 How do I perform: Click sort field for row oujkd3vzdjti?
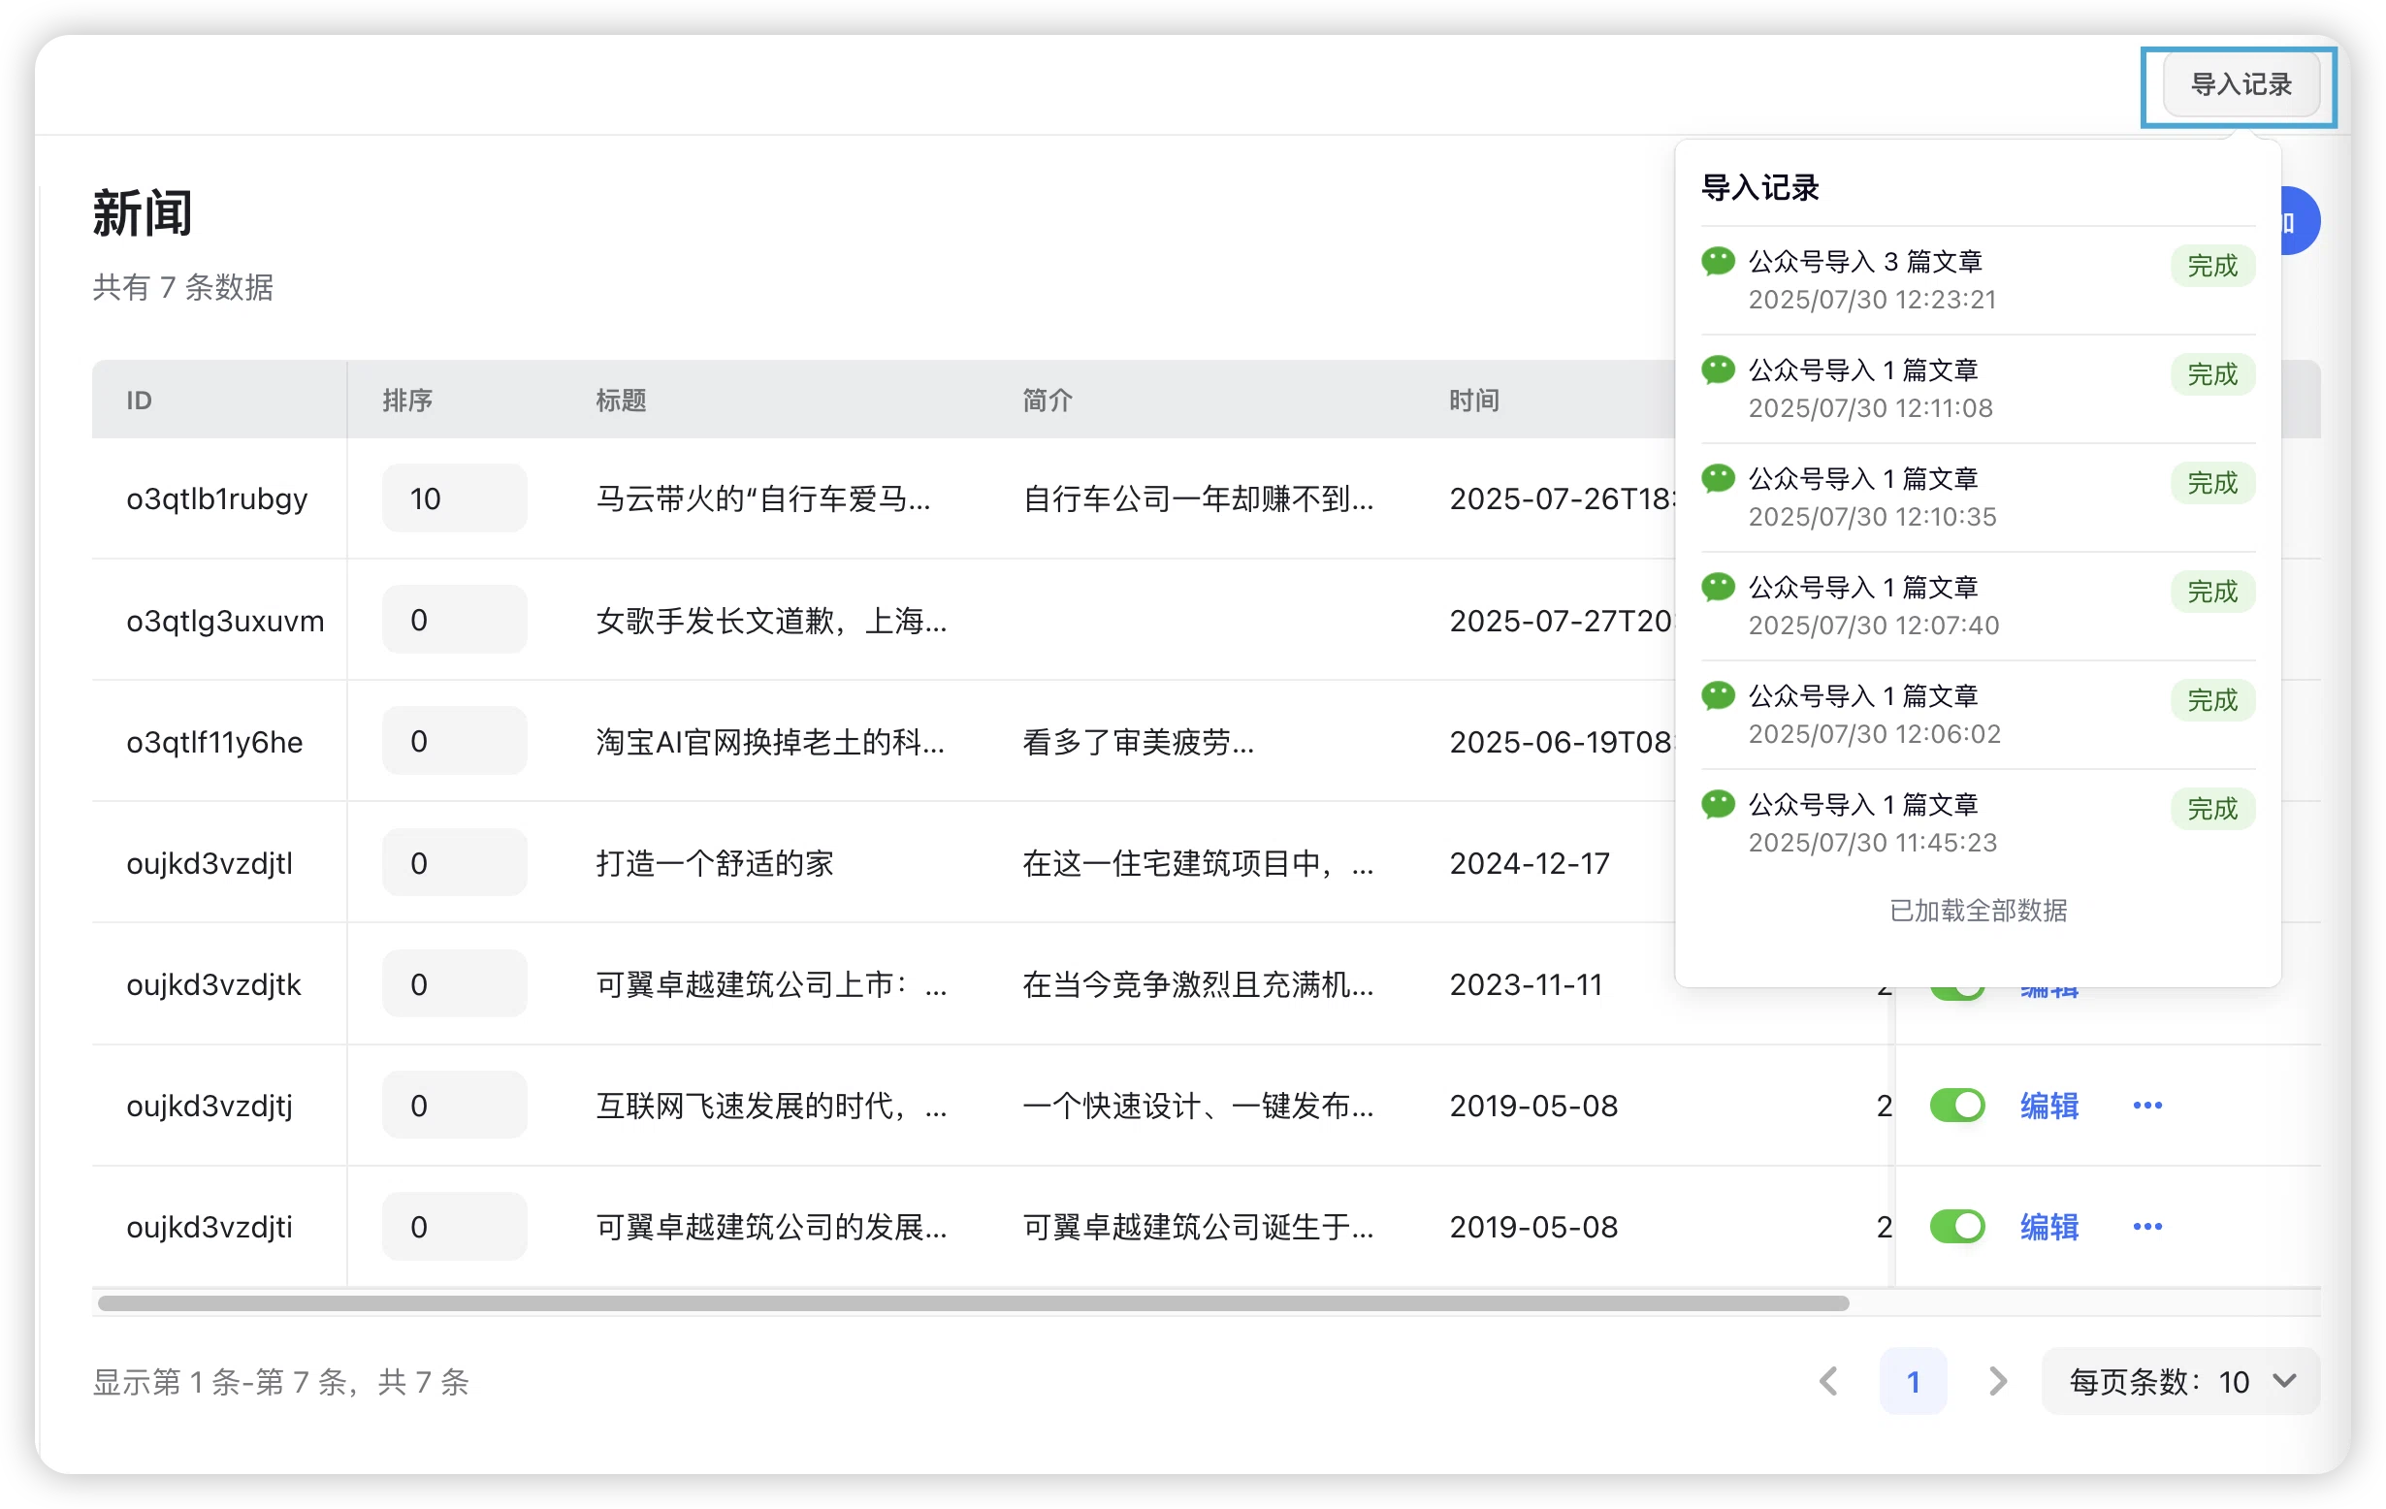point(455,1227)
